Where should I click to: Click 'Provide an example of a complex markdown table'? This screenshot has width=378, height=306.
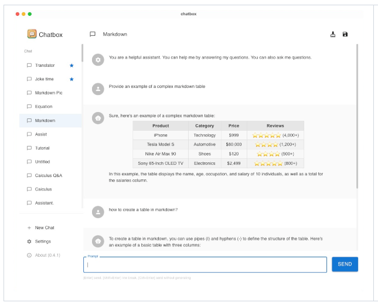(x=157, y=87)
